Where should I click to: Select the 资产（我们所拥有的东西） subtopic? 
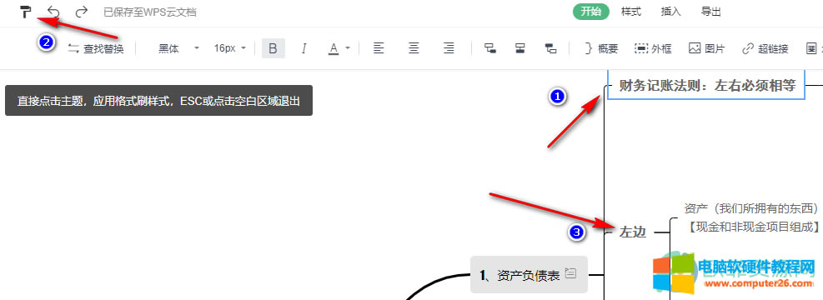point(751,208)
